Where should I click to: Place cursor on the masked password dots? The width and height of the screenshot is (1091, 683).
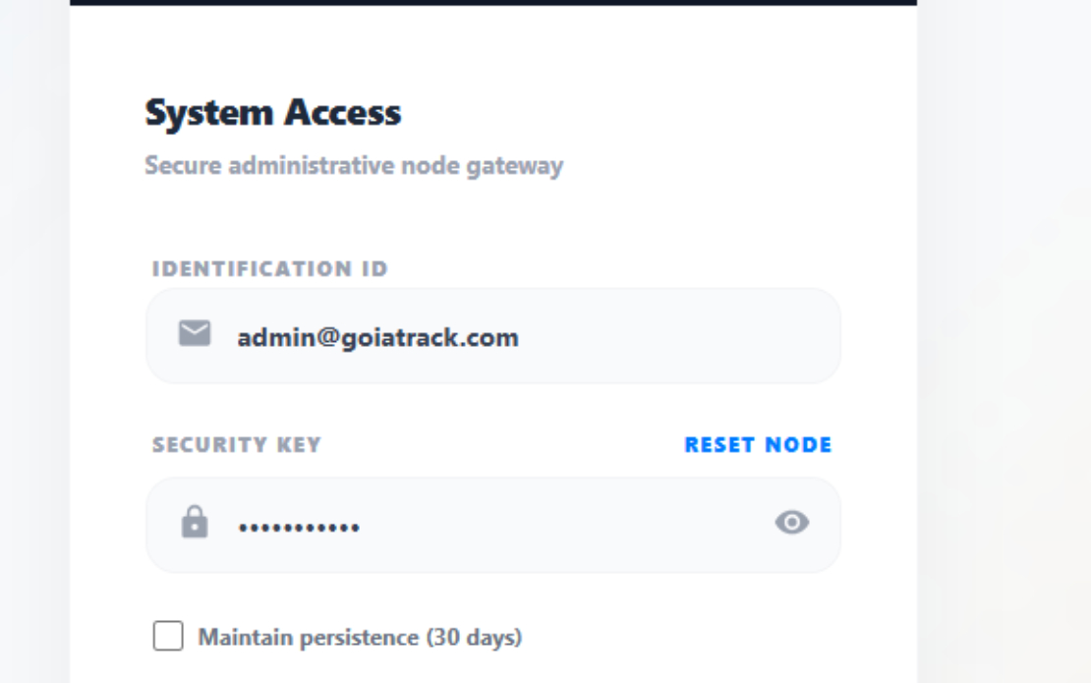point(299,528)
